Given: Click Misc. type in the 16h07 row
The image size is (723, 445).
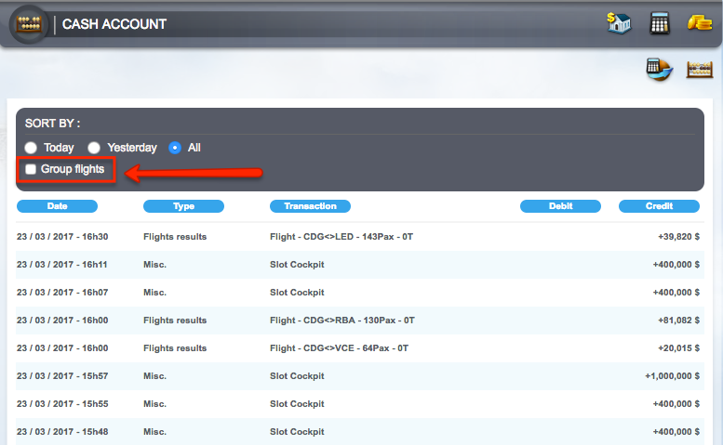Looking at the screenshot, I should (154, 293).
